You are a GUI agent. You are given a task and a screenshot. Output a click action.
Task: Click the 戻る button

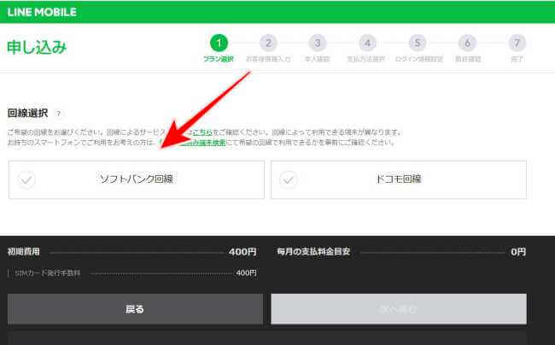(135, 309)
